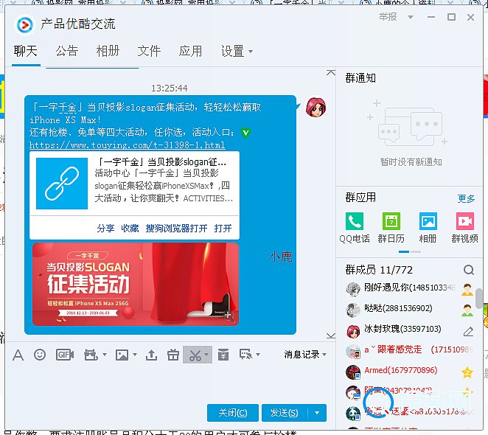Click the chat bubble robot icon
Viewport: 488px width, 435px height.
click(245, 355)
